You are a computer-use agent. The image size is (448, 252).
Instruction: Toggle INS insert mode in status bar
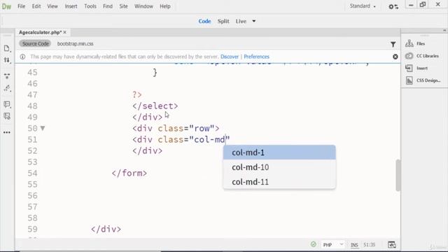tap(354, 245)
